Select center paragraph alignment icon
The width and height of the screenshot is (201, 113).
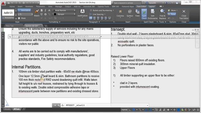98,18
